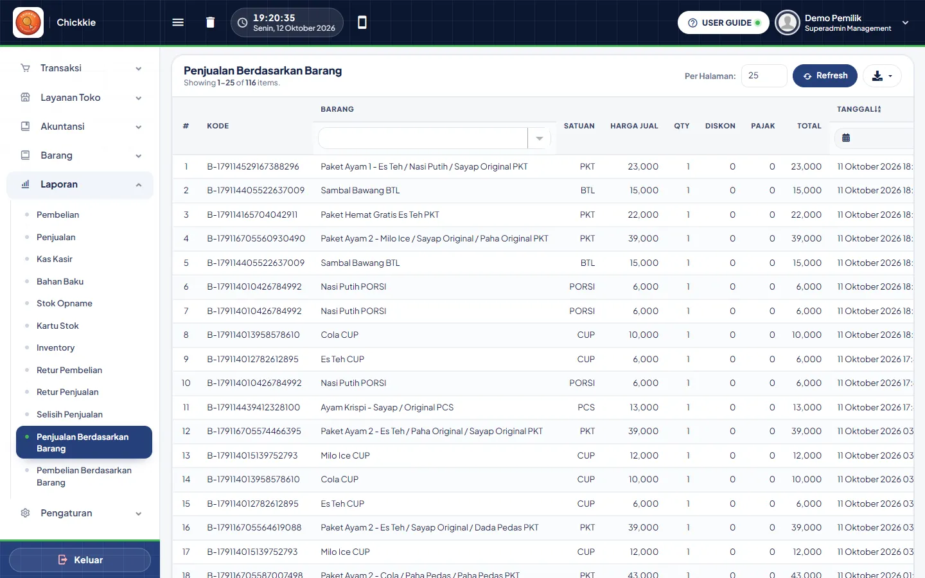
Task: Click Ayam Krispi - Sayap / Original PCS
Action: pos(387,407)
